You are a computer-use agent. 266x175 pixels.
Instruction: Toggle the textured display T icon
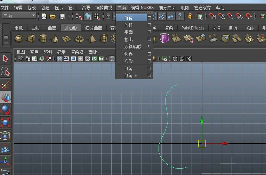pos(101,59)
